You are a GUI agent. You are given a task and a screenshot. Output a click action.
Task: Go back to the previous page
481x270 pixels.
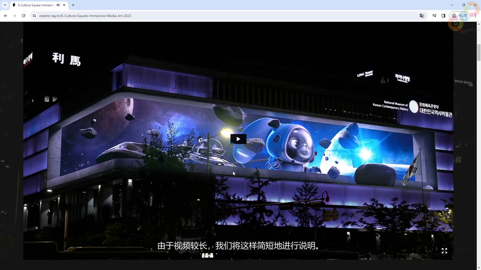(5, 16)
